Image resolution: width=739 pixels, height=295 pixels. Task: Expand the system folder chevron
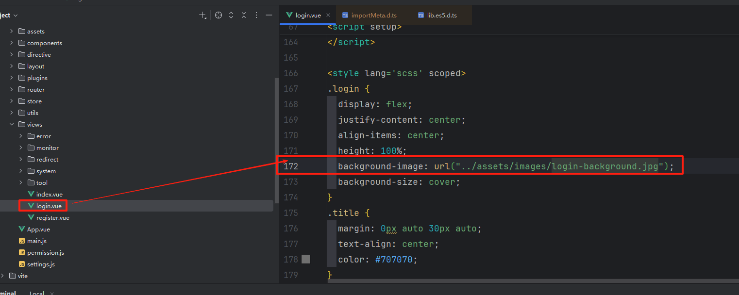click(21, 171)
